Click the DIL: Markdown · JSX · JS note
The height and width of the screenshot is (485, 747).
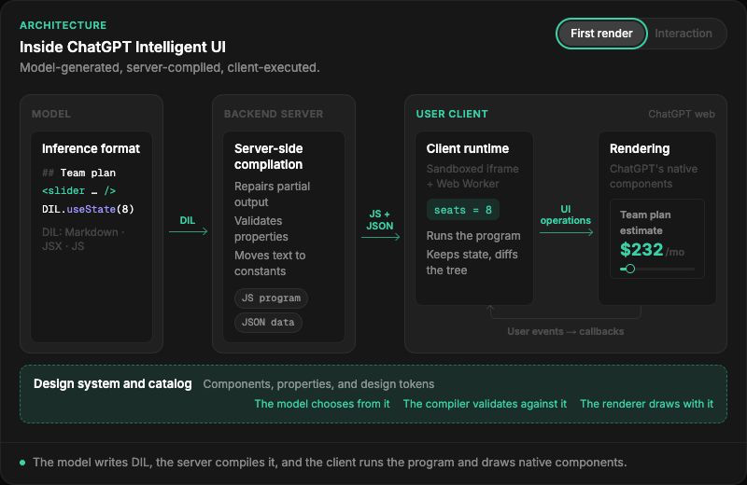point(83,239)
